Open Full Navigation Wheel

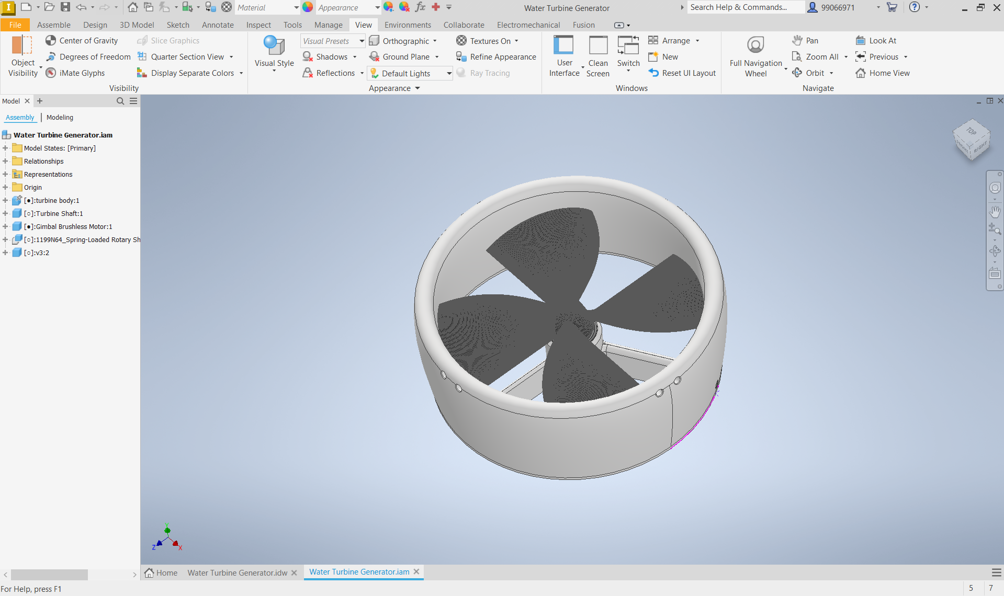point(755,56)
